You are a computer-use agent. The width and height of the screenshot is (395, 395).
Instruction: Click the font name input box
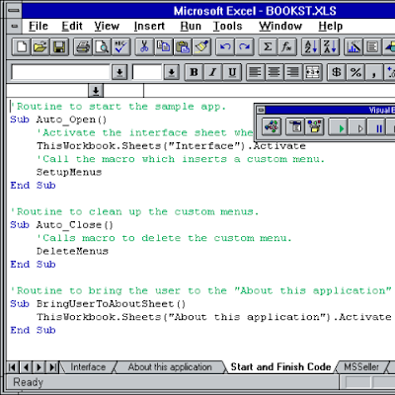coord(61,72)
